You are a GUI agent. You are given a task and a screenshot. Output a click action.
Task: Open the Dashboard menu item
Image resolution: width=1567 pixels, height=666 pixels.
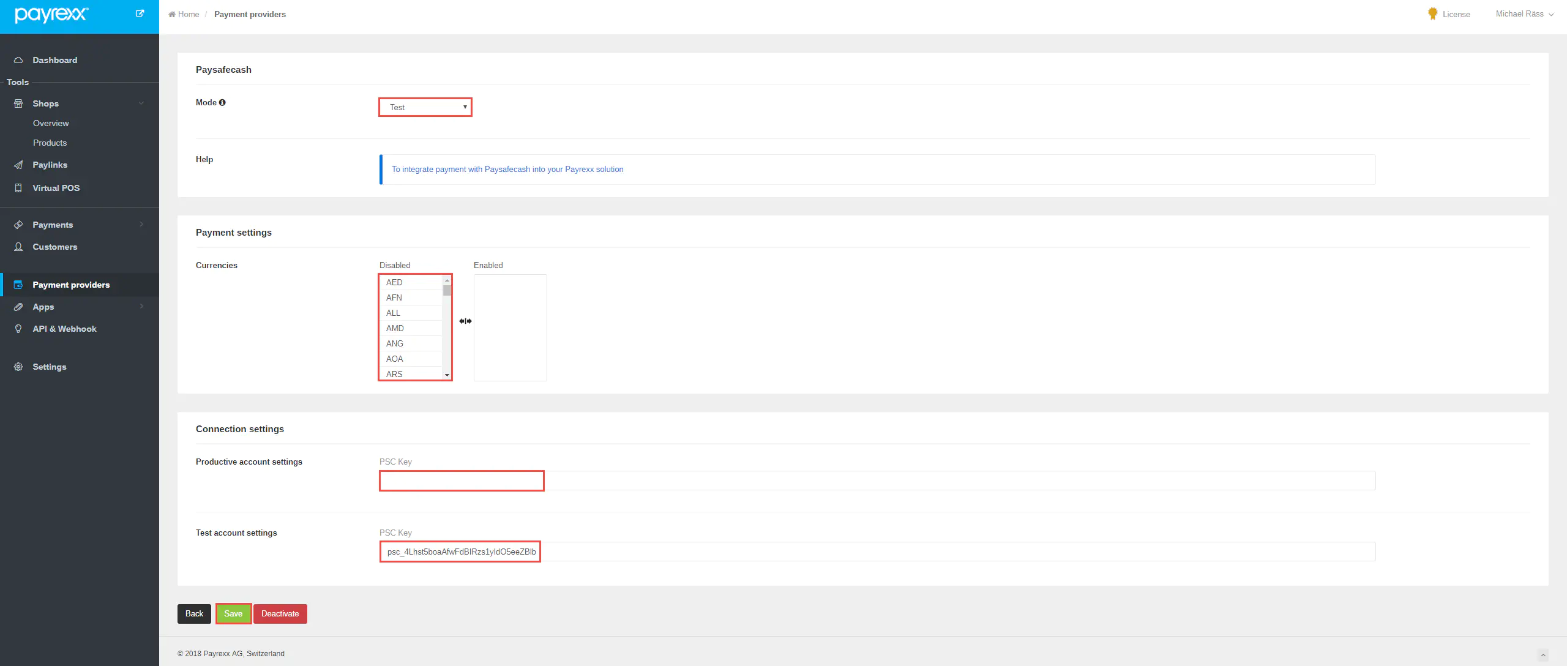pyautogui.click(x=54, y=60)
